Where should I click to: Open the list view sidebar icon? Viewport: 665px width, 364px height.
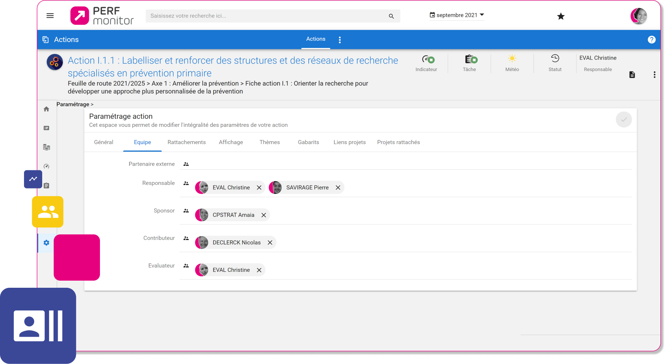tap(46, 128)
